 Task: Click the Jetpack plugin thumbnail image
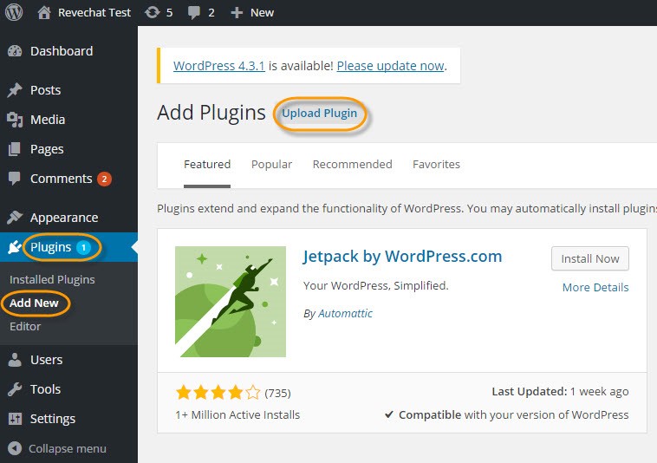pos(231,302)
